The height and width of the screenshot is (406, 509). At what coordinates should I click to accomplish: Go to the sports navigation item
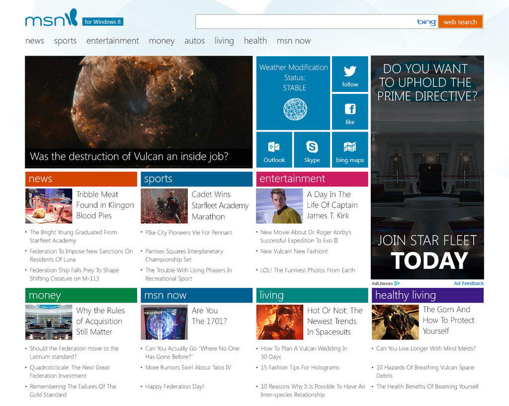65,41
